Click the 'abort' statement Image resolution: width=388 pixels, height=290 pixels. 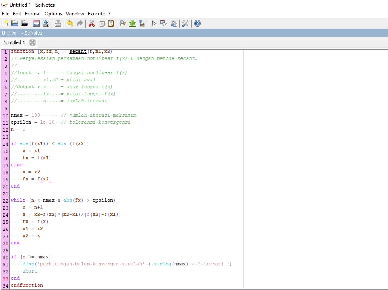pyautogui.click(x=30, y=271)
